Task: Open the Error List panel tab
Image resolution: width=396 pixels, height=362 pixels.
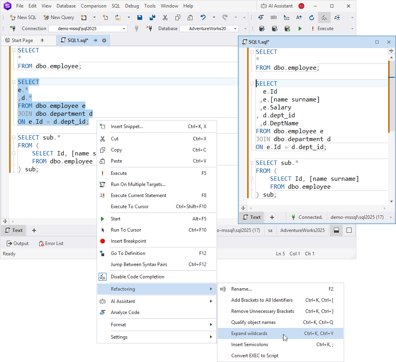Action: pos(51,243)
